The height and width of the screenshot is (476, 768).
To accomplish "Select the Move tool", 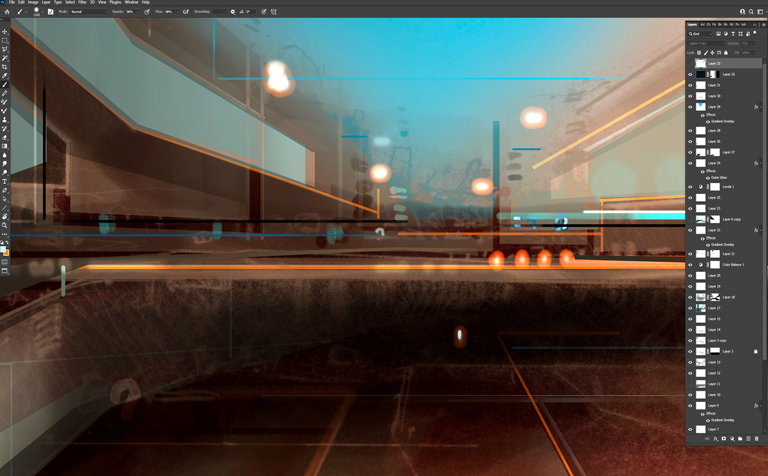I will point(5,32).
